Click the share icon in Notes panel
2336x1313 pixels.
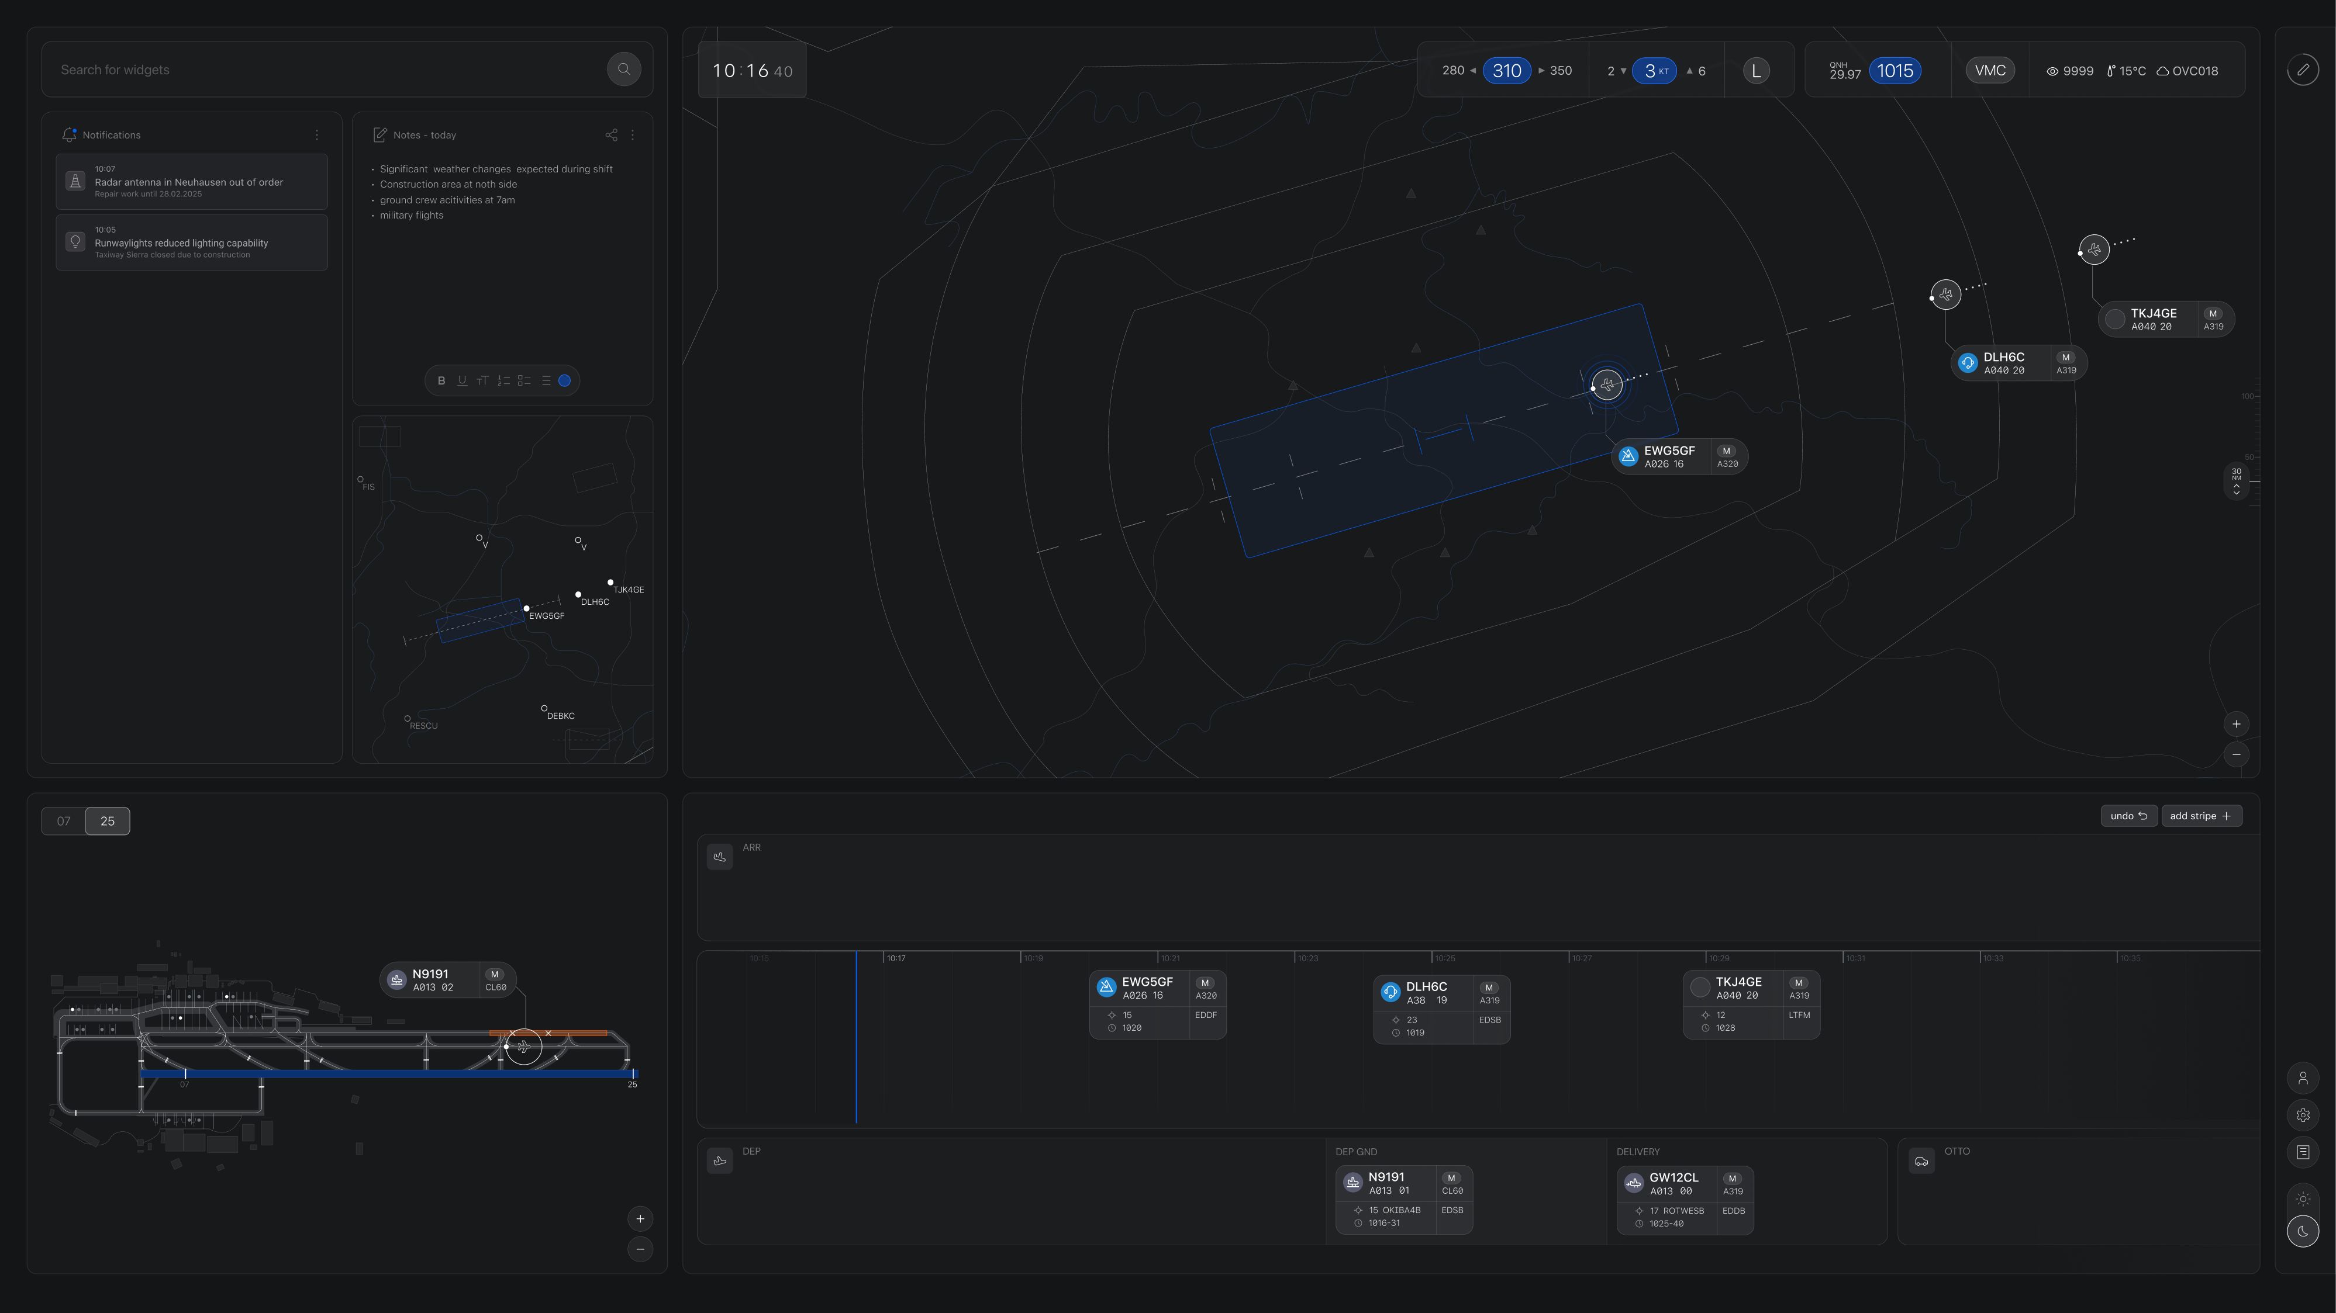tap(611, 135)
